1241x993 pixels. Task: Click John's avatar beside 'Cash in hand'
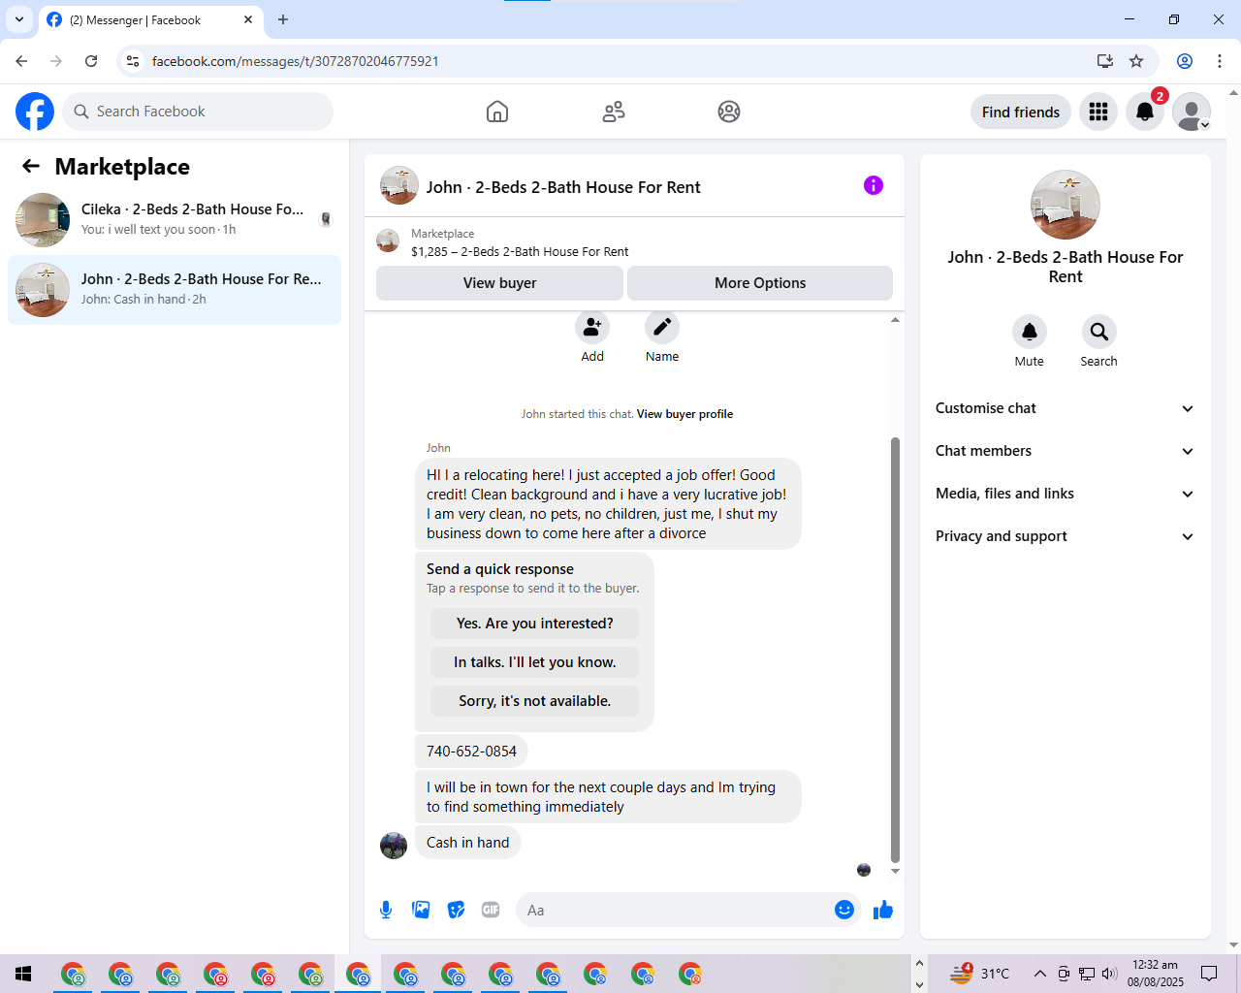pos(394,846)
